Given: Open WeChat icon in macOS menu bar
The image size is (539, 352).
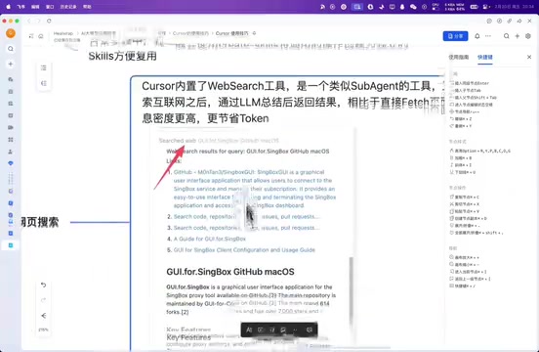Looking at the screenshot, I should [413, 7].
